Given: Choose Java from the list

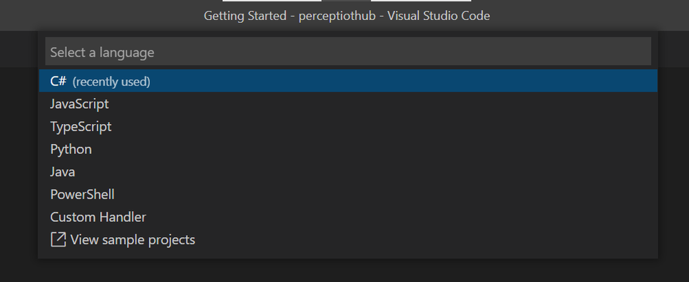Looking at the screenshot, I should coord(63,172).
